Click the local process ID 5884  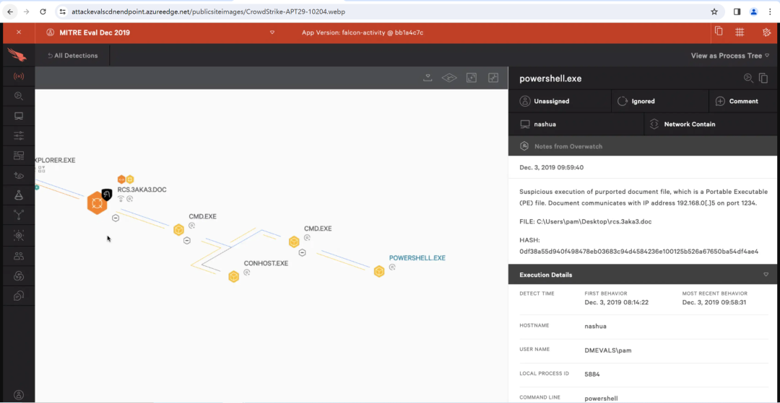[592, 374]
